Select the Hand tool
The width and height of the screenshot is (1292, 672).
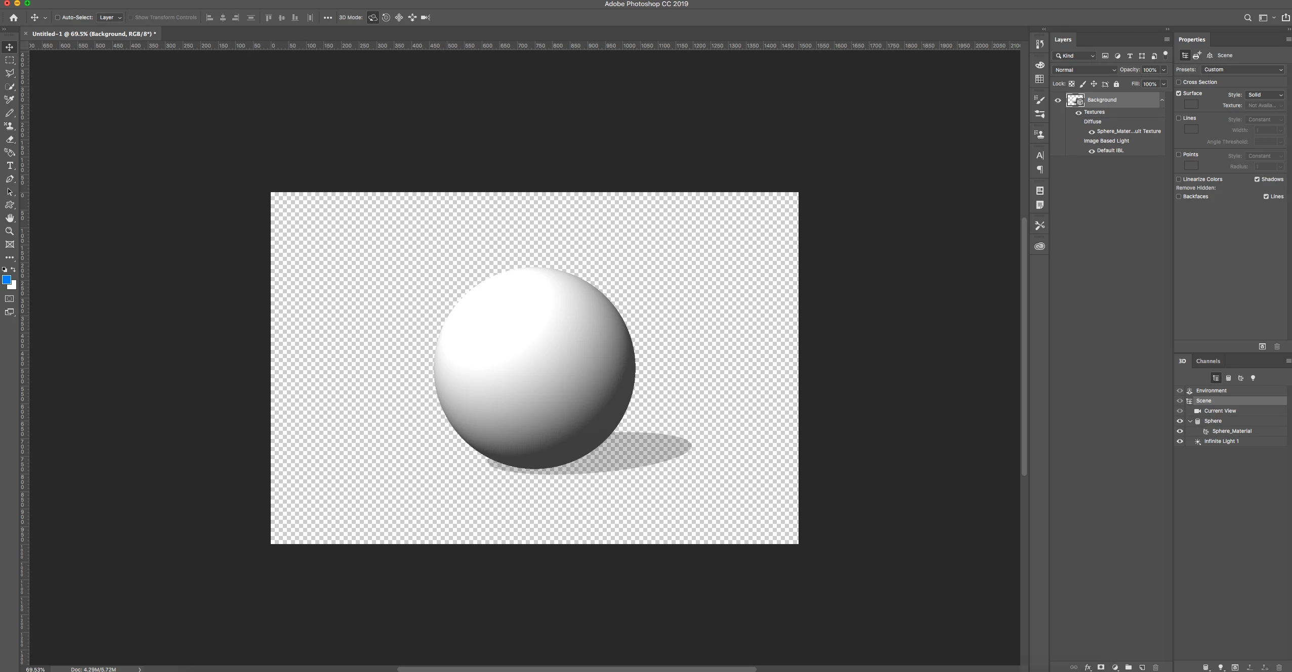pyautogui.click(x=10, y=218)
